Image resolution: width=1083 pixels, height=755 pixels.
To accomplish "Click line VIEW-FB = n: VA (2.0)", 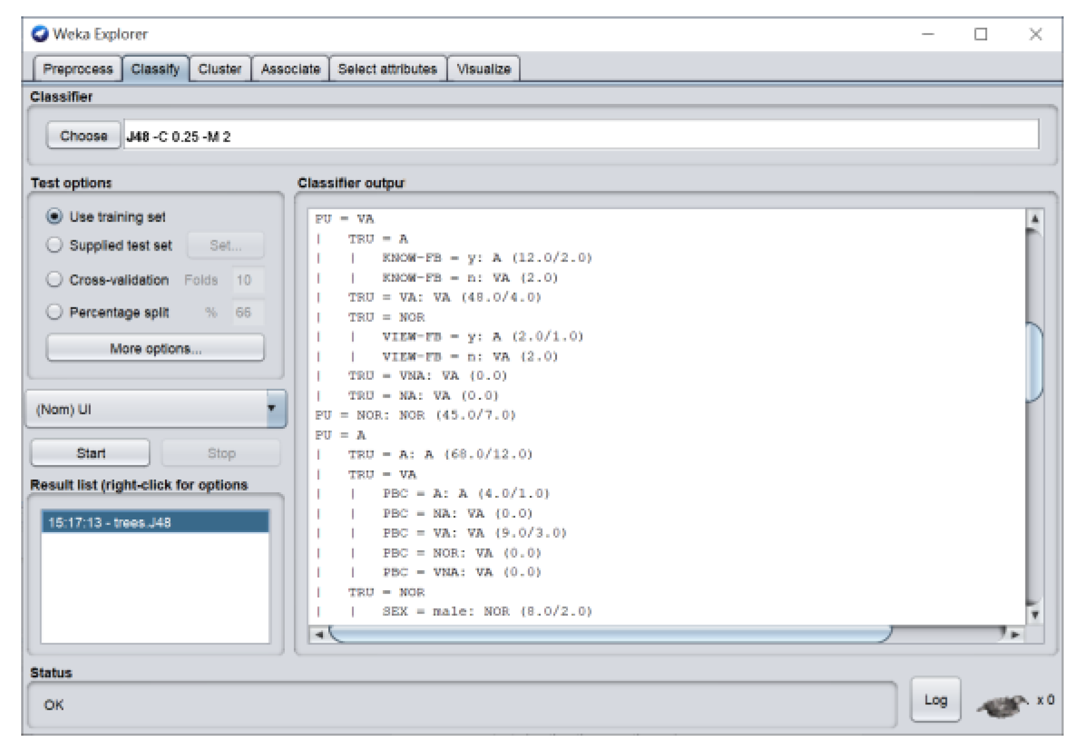I will coord(470,356).
